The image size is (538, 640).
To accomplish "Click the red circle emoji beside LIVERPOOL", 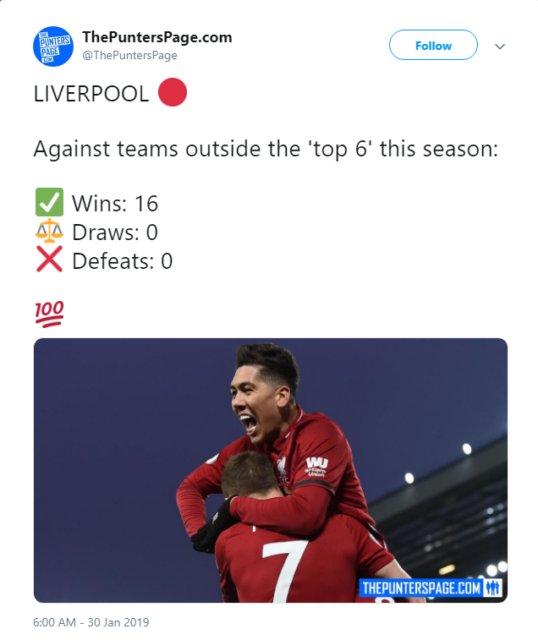I will click(x=173, y=94).
